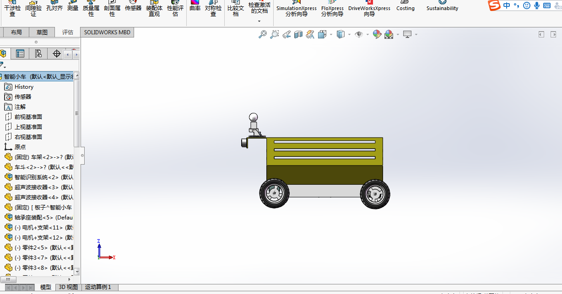Open the PropertyManager panel tab
562x294 pixels.
tap(20, 54)
